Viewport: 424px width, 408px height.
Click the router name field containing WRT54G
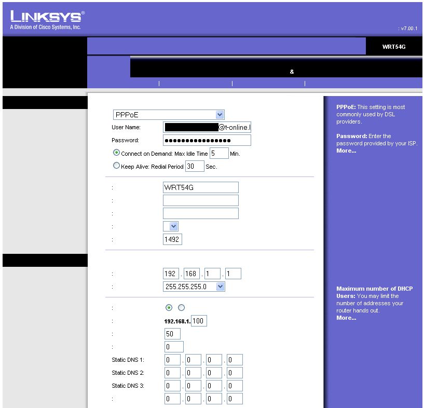tap(201, 187)
